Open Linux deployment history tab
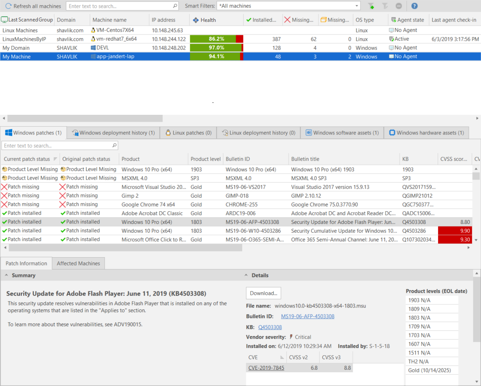The width and height of the screenshot is (481, 386). coord(258,133)
